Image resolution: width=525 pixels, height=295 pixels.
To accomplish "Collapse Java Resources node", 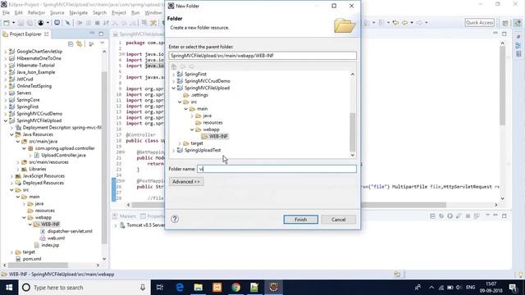I will (x=11, y=134).
